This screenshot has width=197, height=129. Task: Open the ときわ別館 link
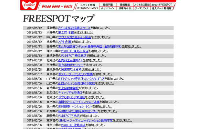click(65, 42)
